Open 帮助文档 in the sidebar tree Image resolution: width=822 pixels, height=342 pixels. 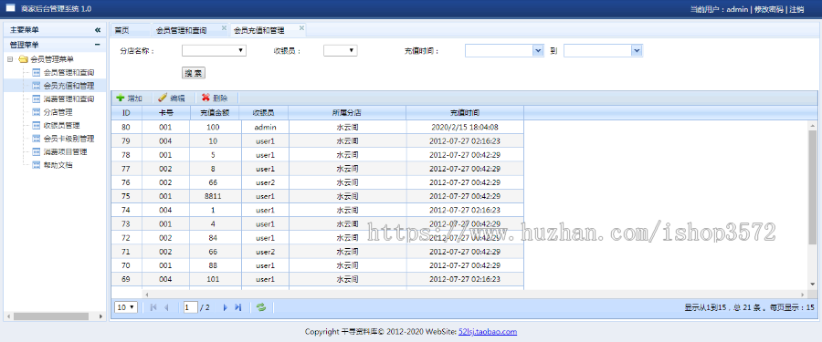tap(58, 165)
